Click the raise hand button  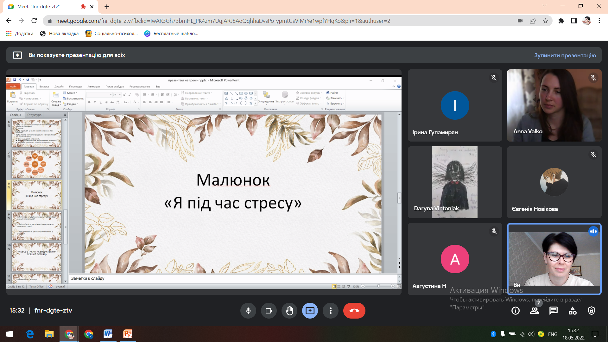[289, 311]
